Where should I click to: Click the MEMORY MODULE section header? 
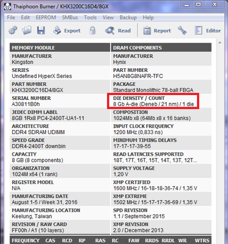[60, 48]
